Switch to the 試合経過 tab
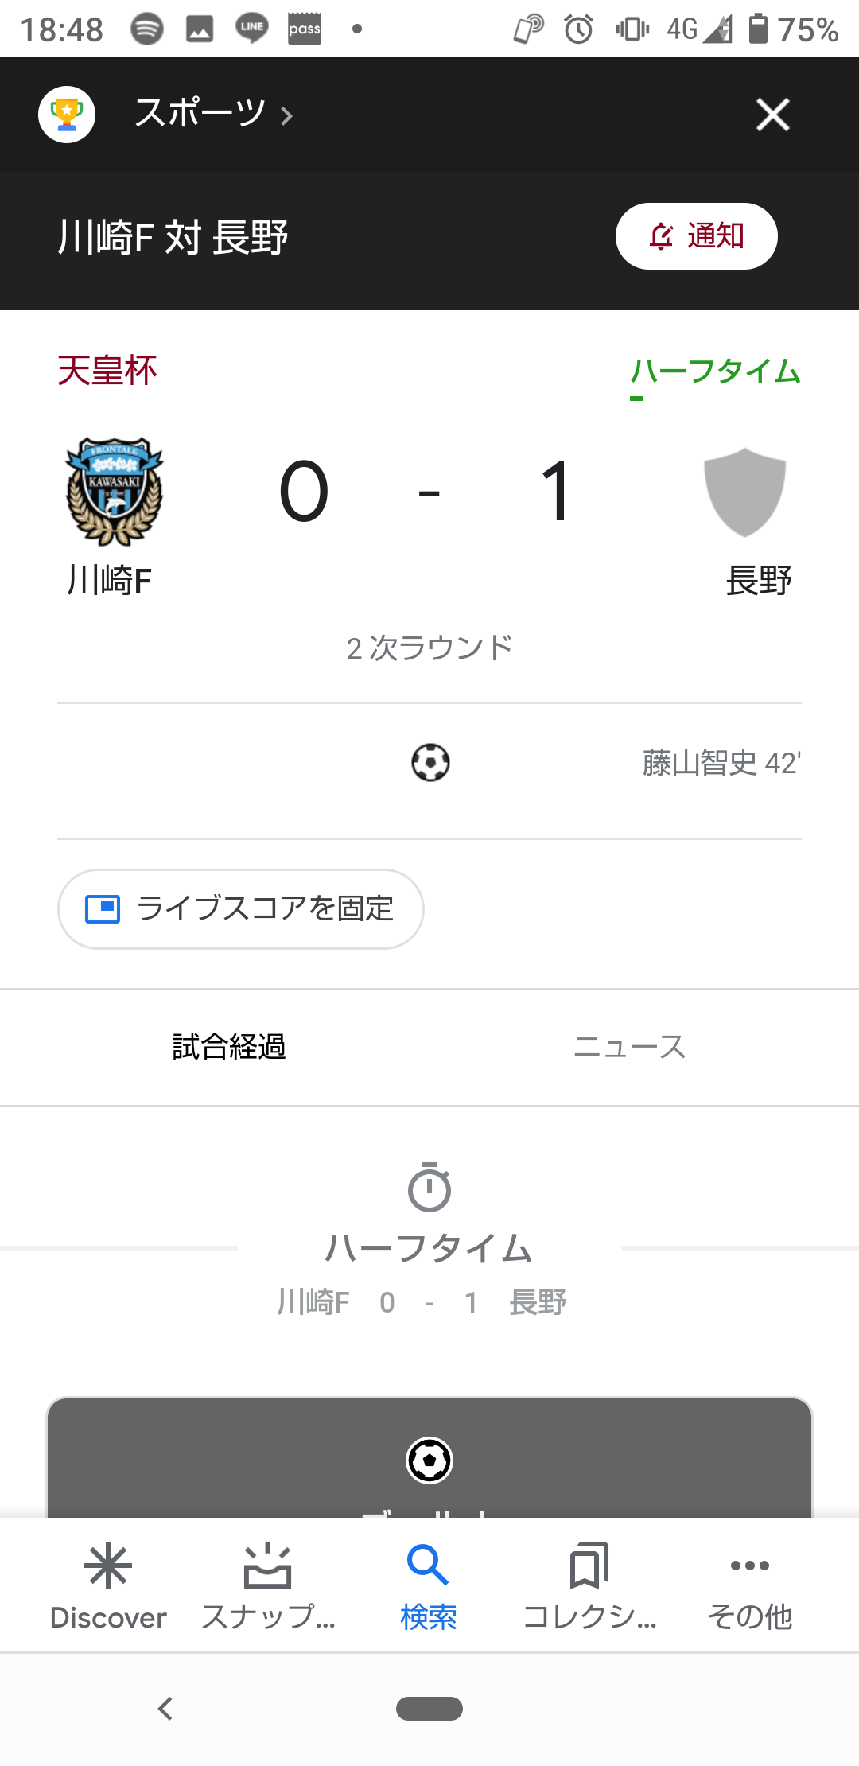This screenshot has width=859, height=1766. pos(229,1047)
